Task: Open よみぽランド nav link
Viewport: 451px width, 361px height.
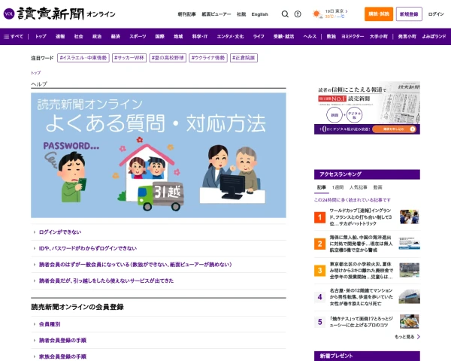Action: point(434,36)
